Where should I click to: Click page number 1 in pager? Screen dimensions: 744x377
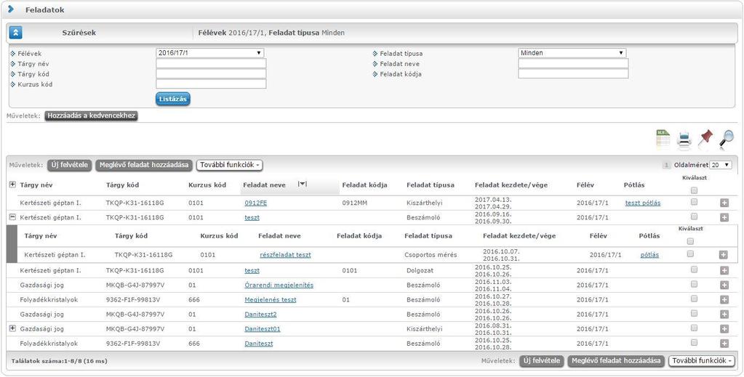pos(665,165)
